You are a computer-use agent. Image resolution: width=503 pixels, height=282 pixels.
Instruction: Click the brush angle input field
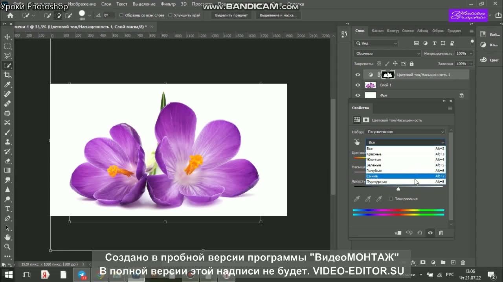pos(108,15)
